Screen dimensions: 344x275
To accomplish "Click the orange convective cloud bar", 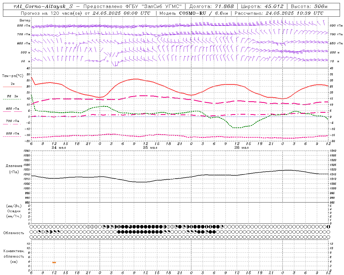I will pyautogui.click(x=54, y=262).
